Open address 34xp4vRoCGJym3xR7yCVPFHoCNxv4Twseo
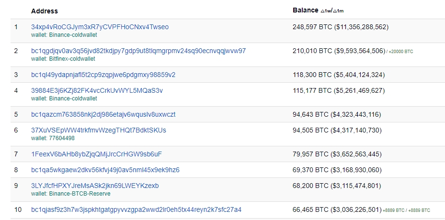The width and height of the screenshot is (445, 220). click(x=100, y=27)
